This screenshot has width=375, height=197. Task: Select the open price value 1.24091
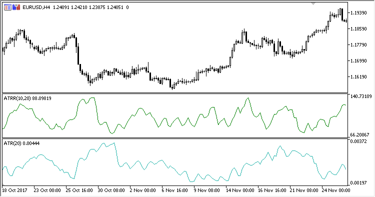click(x=61, y=7)
